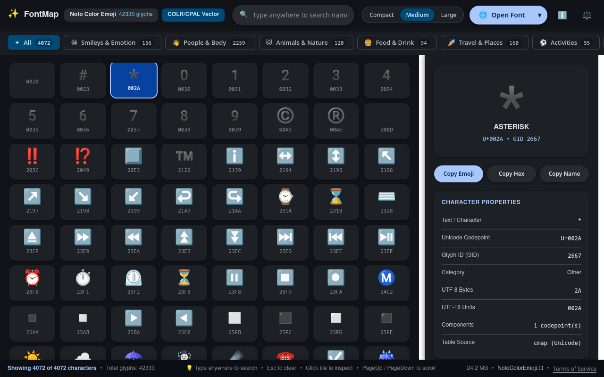Select the left-right arrow glyph 2194
This screenshot has width=604, height=377.
(x=285, y=162)
